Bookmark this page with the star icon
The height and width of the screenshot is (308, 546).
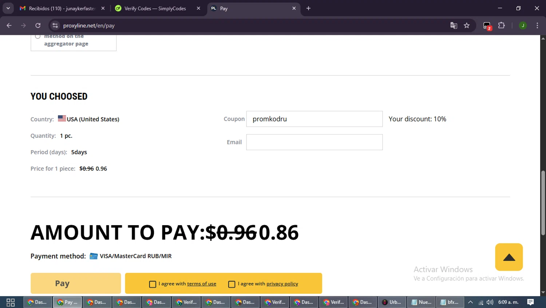(x=467, y=25)
